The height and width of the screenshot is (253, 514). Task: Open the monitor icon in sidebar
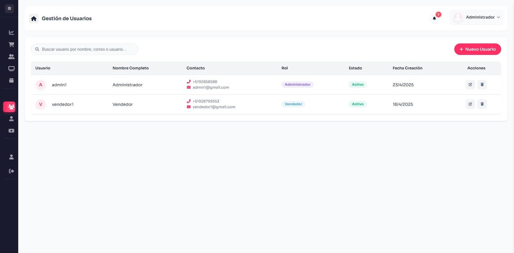[11, 68]
